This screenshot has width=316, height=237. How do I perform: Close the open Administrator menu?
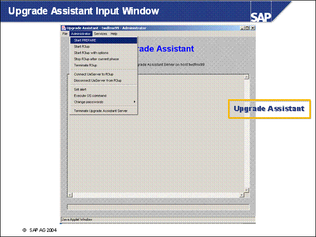pos(80,33)
